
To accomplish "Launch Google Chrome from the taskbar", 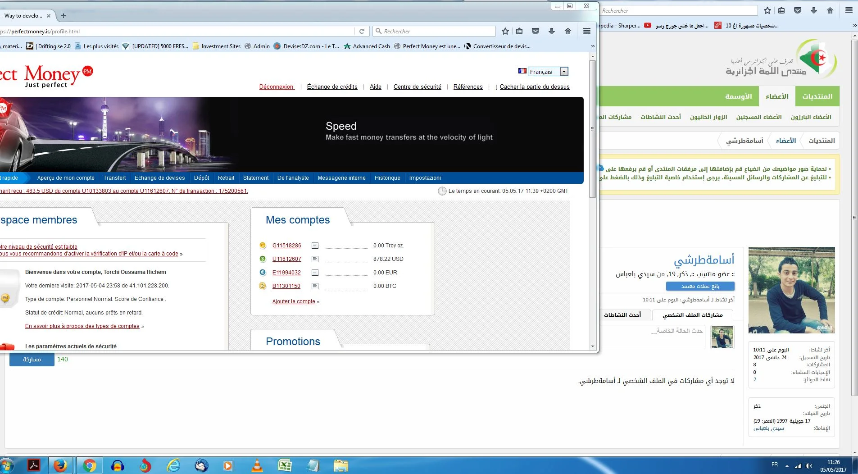I will click(89, 465).
